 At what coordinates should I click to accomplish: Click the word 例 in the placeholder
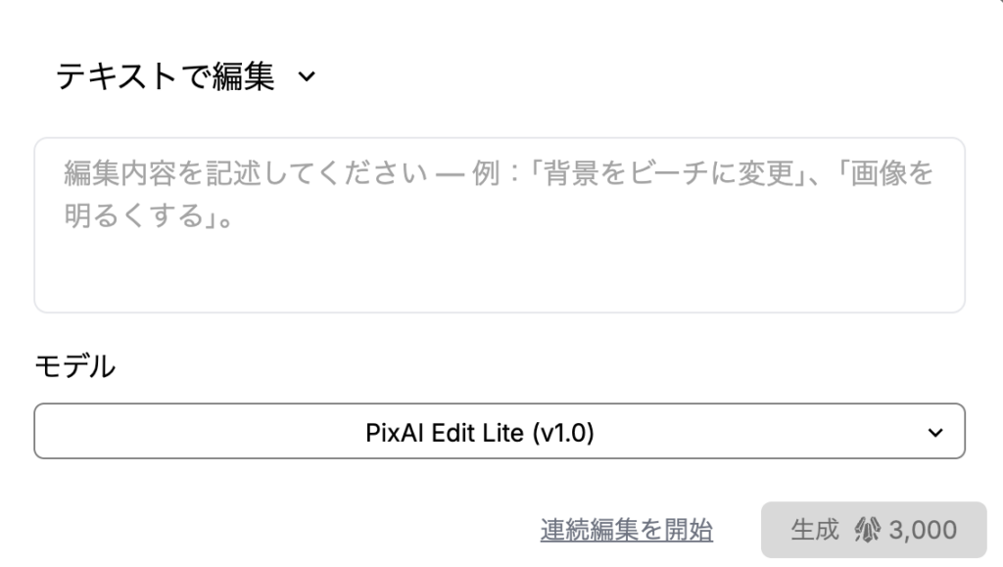point(476,176)
